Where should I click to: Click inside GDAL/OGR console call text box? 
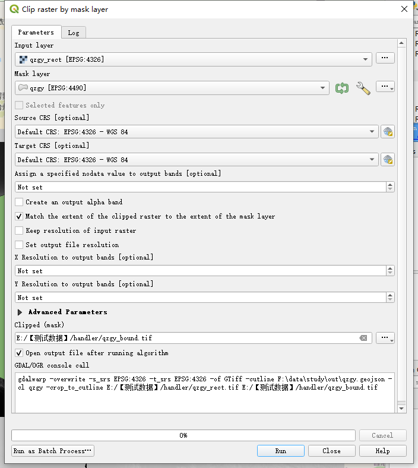[x=205, y=393]
